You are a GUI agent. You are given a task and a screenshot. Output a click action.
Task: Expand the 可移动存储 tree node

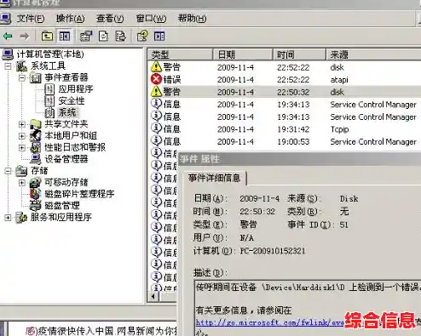(22, 182)
